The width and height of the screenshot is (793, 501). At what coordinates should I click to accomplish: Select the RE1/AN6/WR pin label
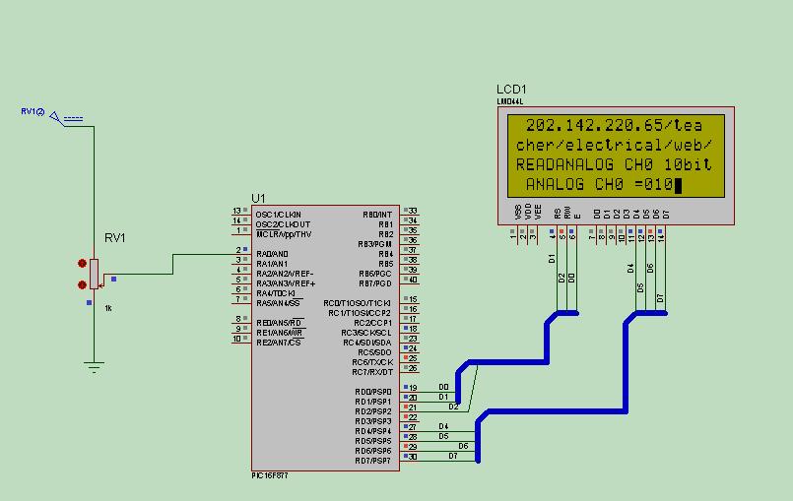coord(279,333)
